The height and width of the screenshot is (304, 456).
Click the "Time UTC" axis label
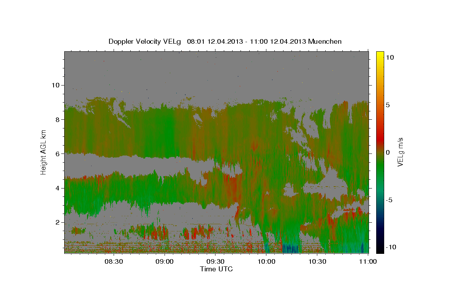point(217,269)
